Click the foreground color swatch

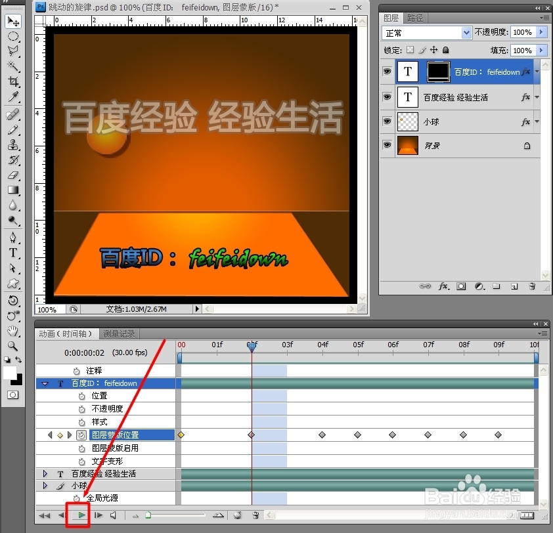(9, 372)
